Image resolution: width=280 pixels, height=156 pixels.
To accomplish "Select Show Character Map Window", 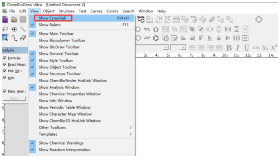I will pos(82,114).
